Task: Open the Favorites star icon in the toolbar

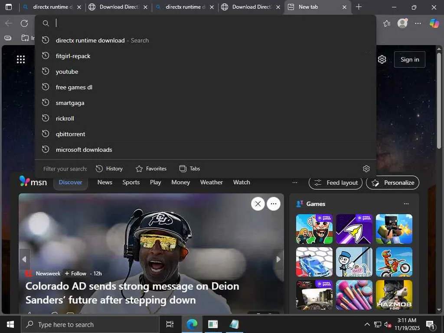Action: pos(387,23)
